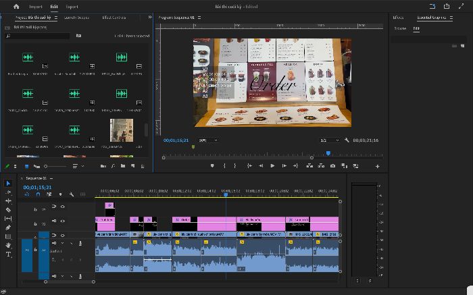Image resolution: width=473 pixels, height=295 pixels.
Task: Open the Lumetri Scopes tab
Action: 76,18
